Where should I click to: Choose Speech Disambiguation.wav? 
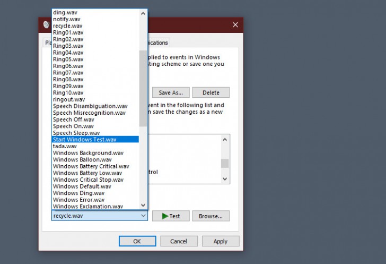pyautogui.click(x=95, y=106)
